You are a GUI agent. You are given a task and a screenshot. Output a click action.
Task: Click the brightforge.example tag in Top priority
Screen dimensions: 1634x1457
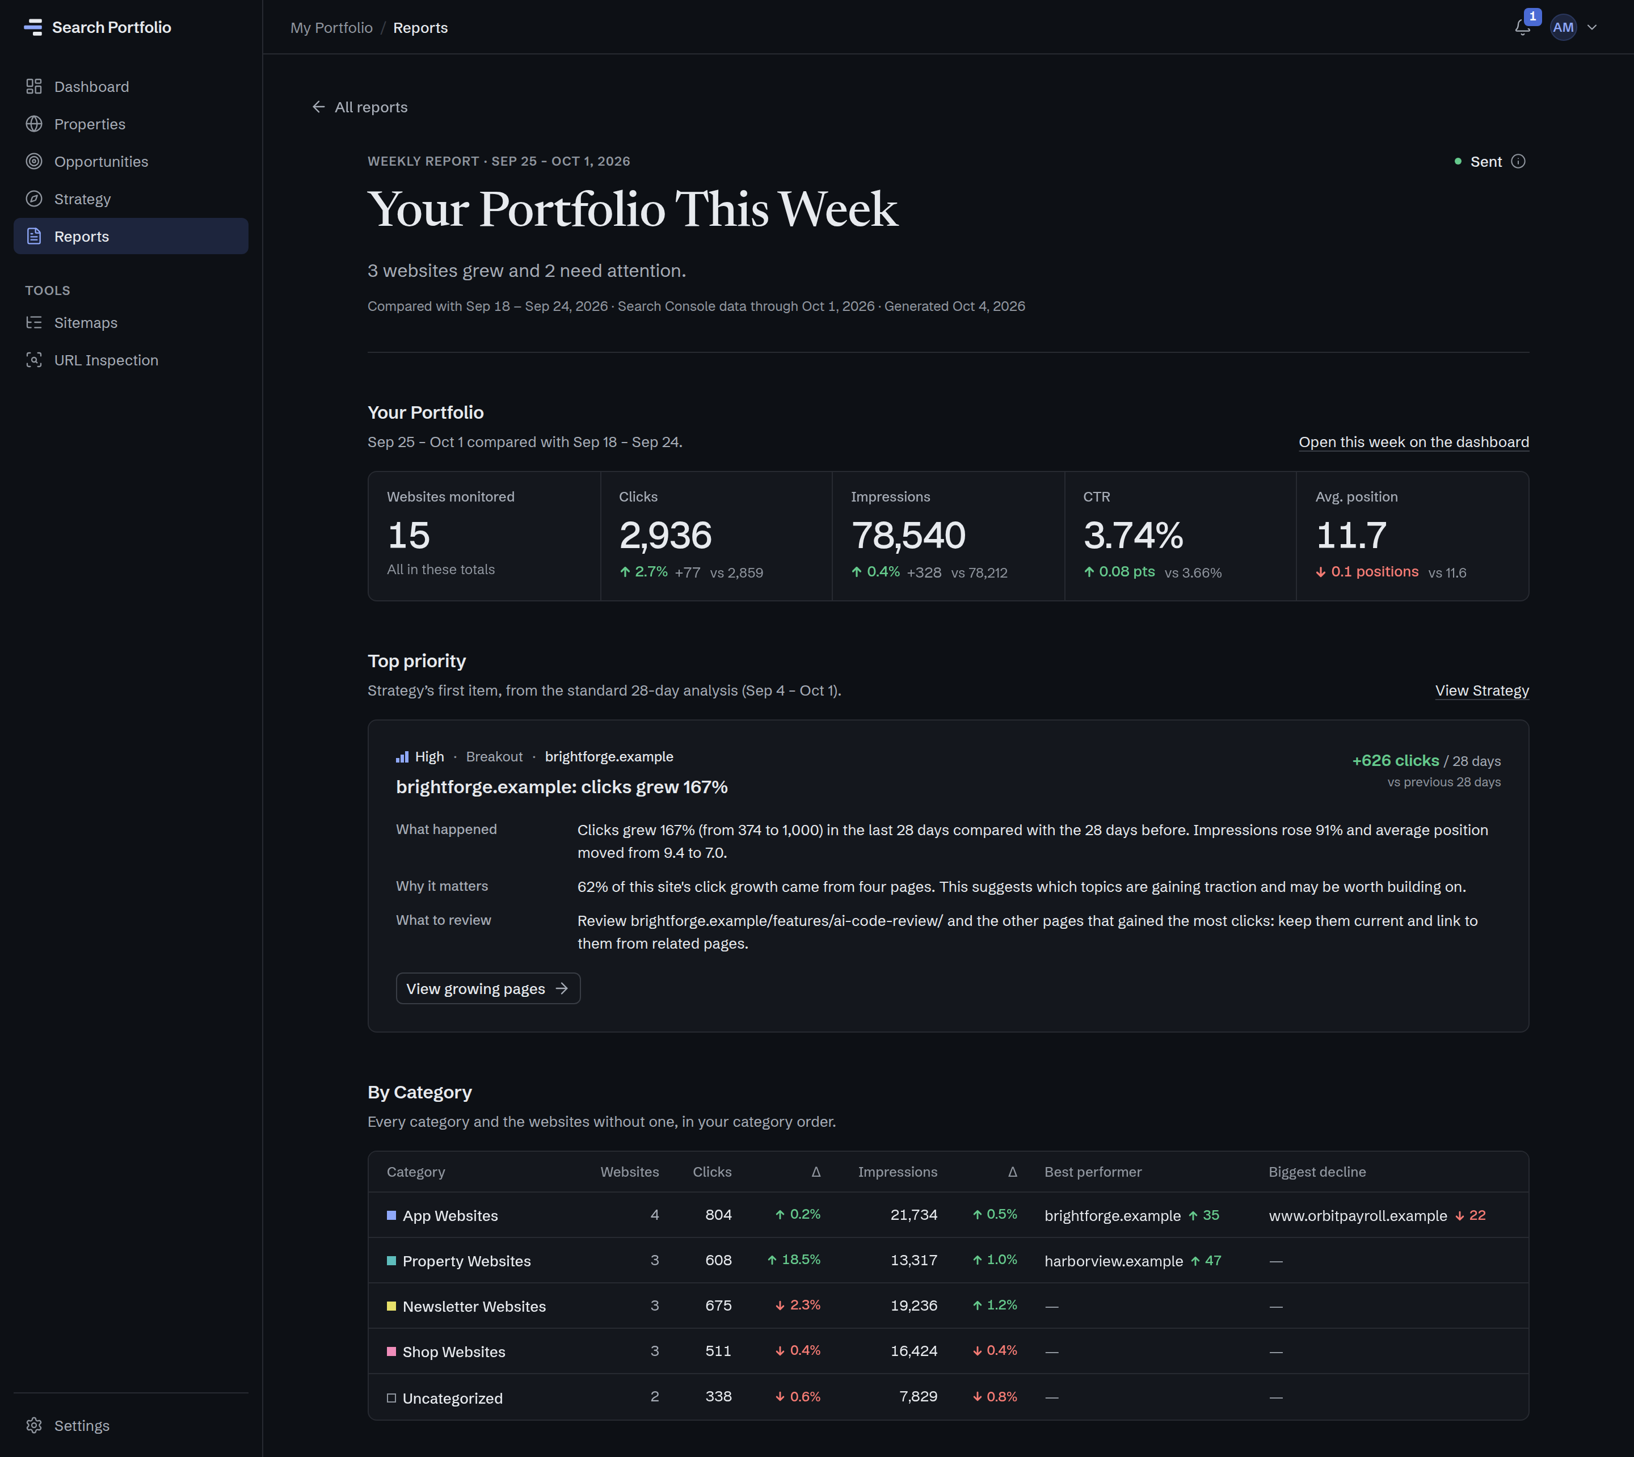(x=608, y=757)
